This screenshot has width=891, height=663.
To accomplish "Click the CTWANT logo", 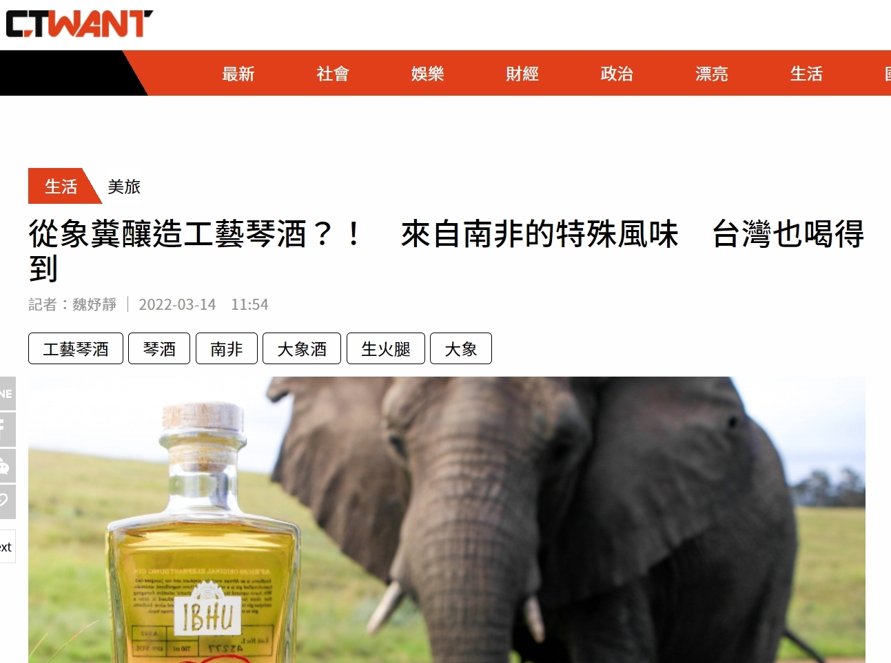I will tap(79, 24).
